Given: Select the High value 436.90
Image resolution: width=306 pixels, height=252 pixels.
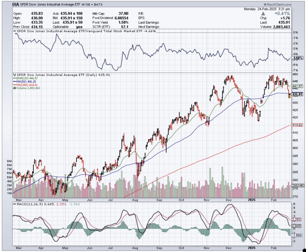Looking at the screenshot, I should pyautogui.click(x=37, y=18).
